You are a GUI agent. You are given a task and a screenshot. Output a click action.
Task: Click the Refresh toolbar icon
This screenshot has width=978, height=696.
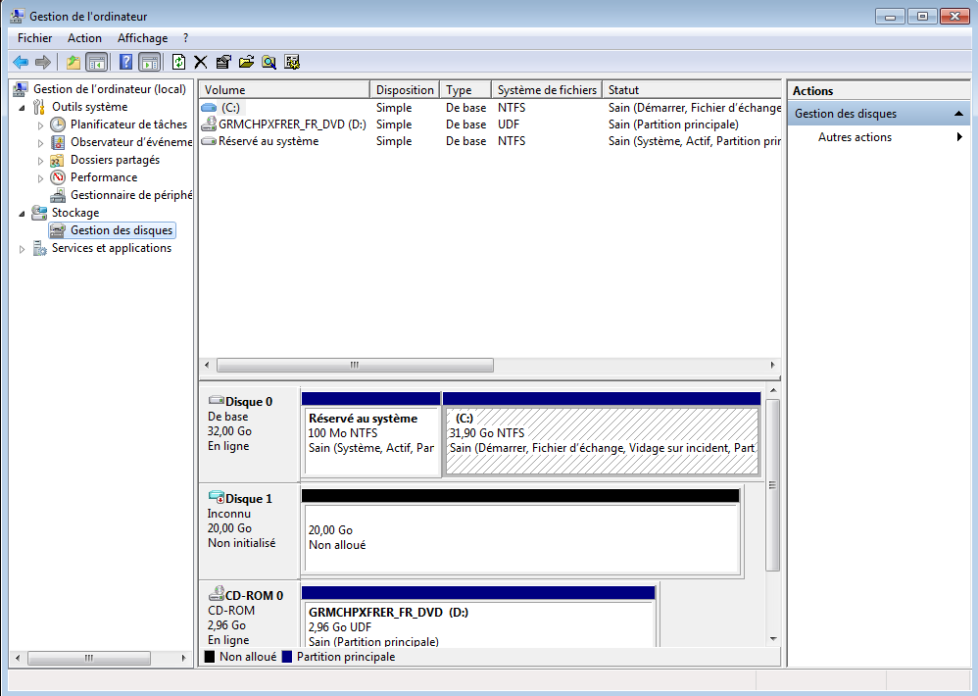[x=178, y=62]
